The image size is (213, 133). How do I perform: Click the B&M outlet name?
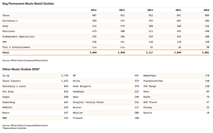(5, 118)
